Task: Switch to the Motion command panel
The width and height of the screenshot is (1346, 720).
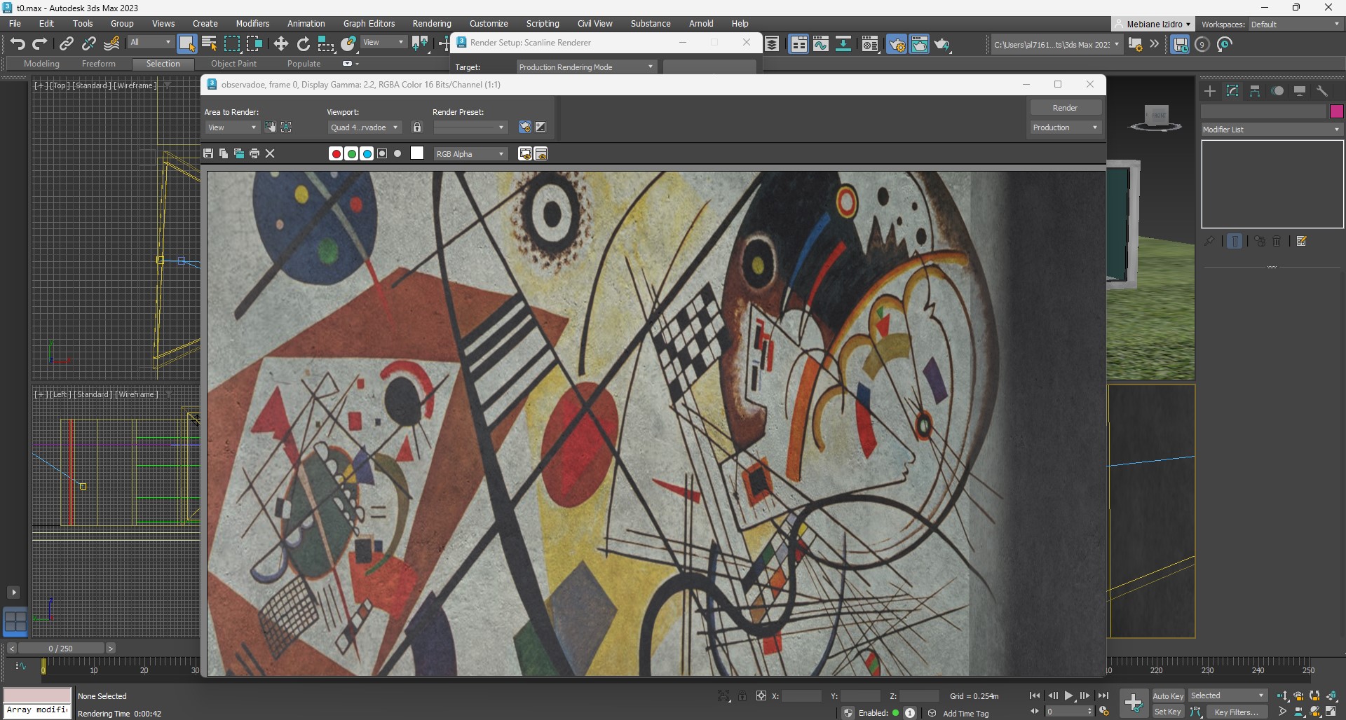Action: coord(1278,91)
